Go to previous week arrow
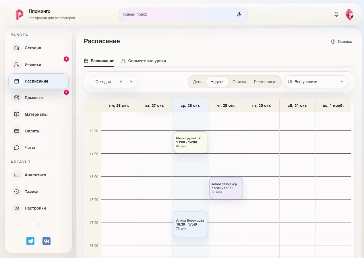This screenshot has height=258, width=364. coord(121,82)
